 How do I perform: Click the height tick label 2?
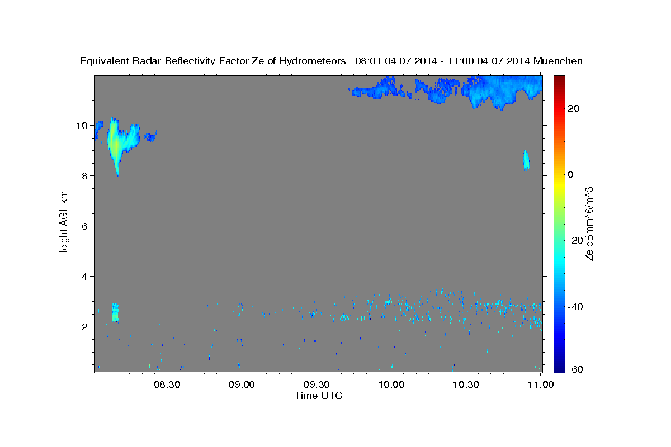coord(85,327)
